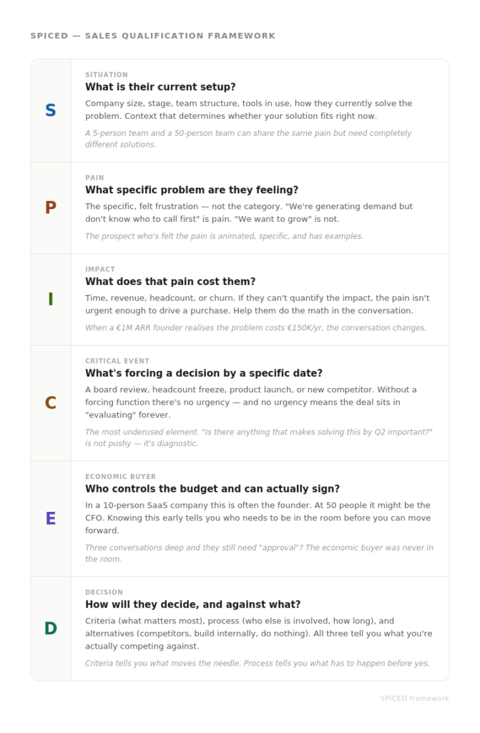Viewport: 480px width, 733px height.
Task: Click the brown C letter icon
Action: [x=50, y=403]
